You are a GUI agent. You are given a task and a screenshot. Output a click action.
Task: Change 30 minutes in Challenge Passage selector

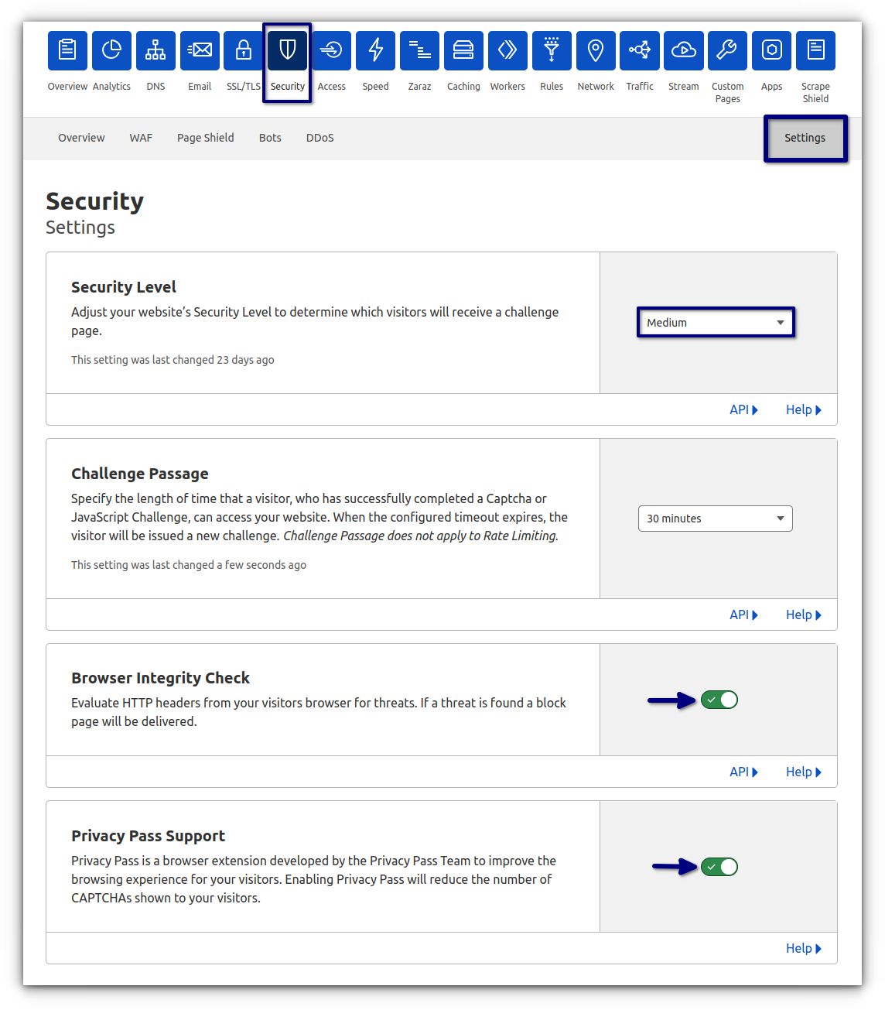715,518
